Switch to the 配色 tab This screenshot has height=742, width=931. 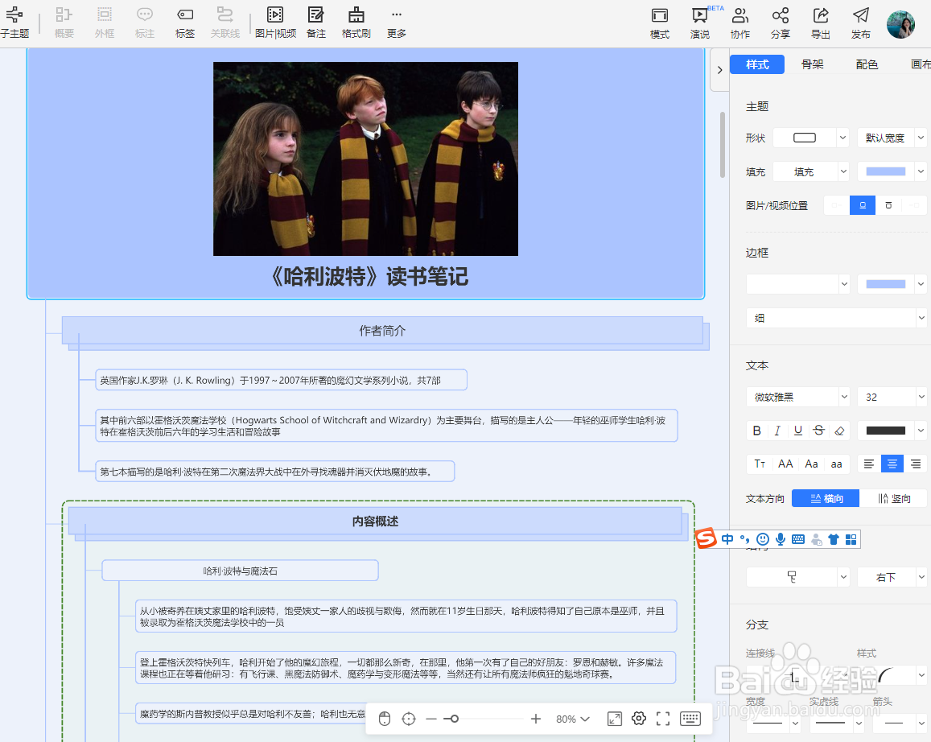(867, 64)
